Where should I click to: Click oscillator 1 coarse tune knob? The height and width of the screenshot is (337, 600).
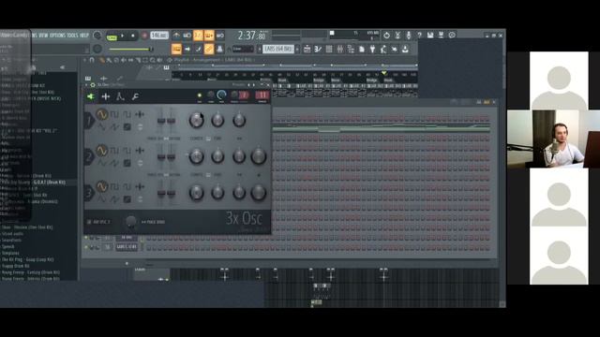pyautogui.click(x=196, y=121)
